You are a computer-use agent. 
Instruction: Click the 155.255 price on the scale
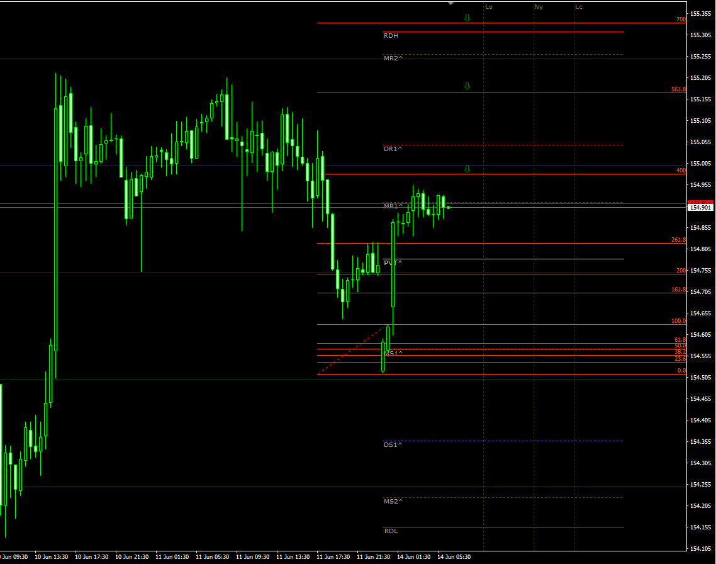700,57
